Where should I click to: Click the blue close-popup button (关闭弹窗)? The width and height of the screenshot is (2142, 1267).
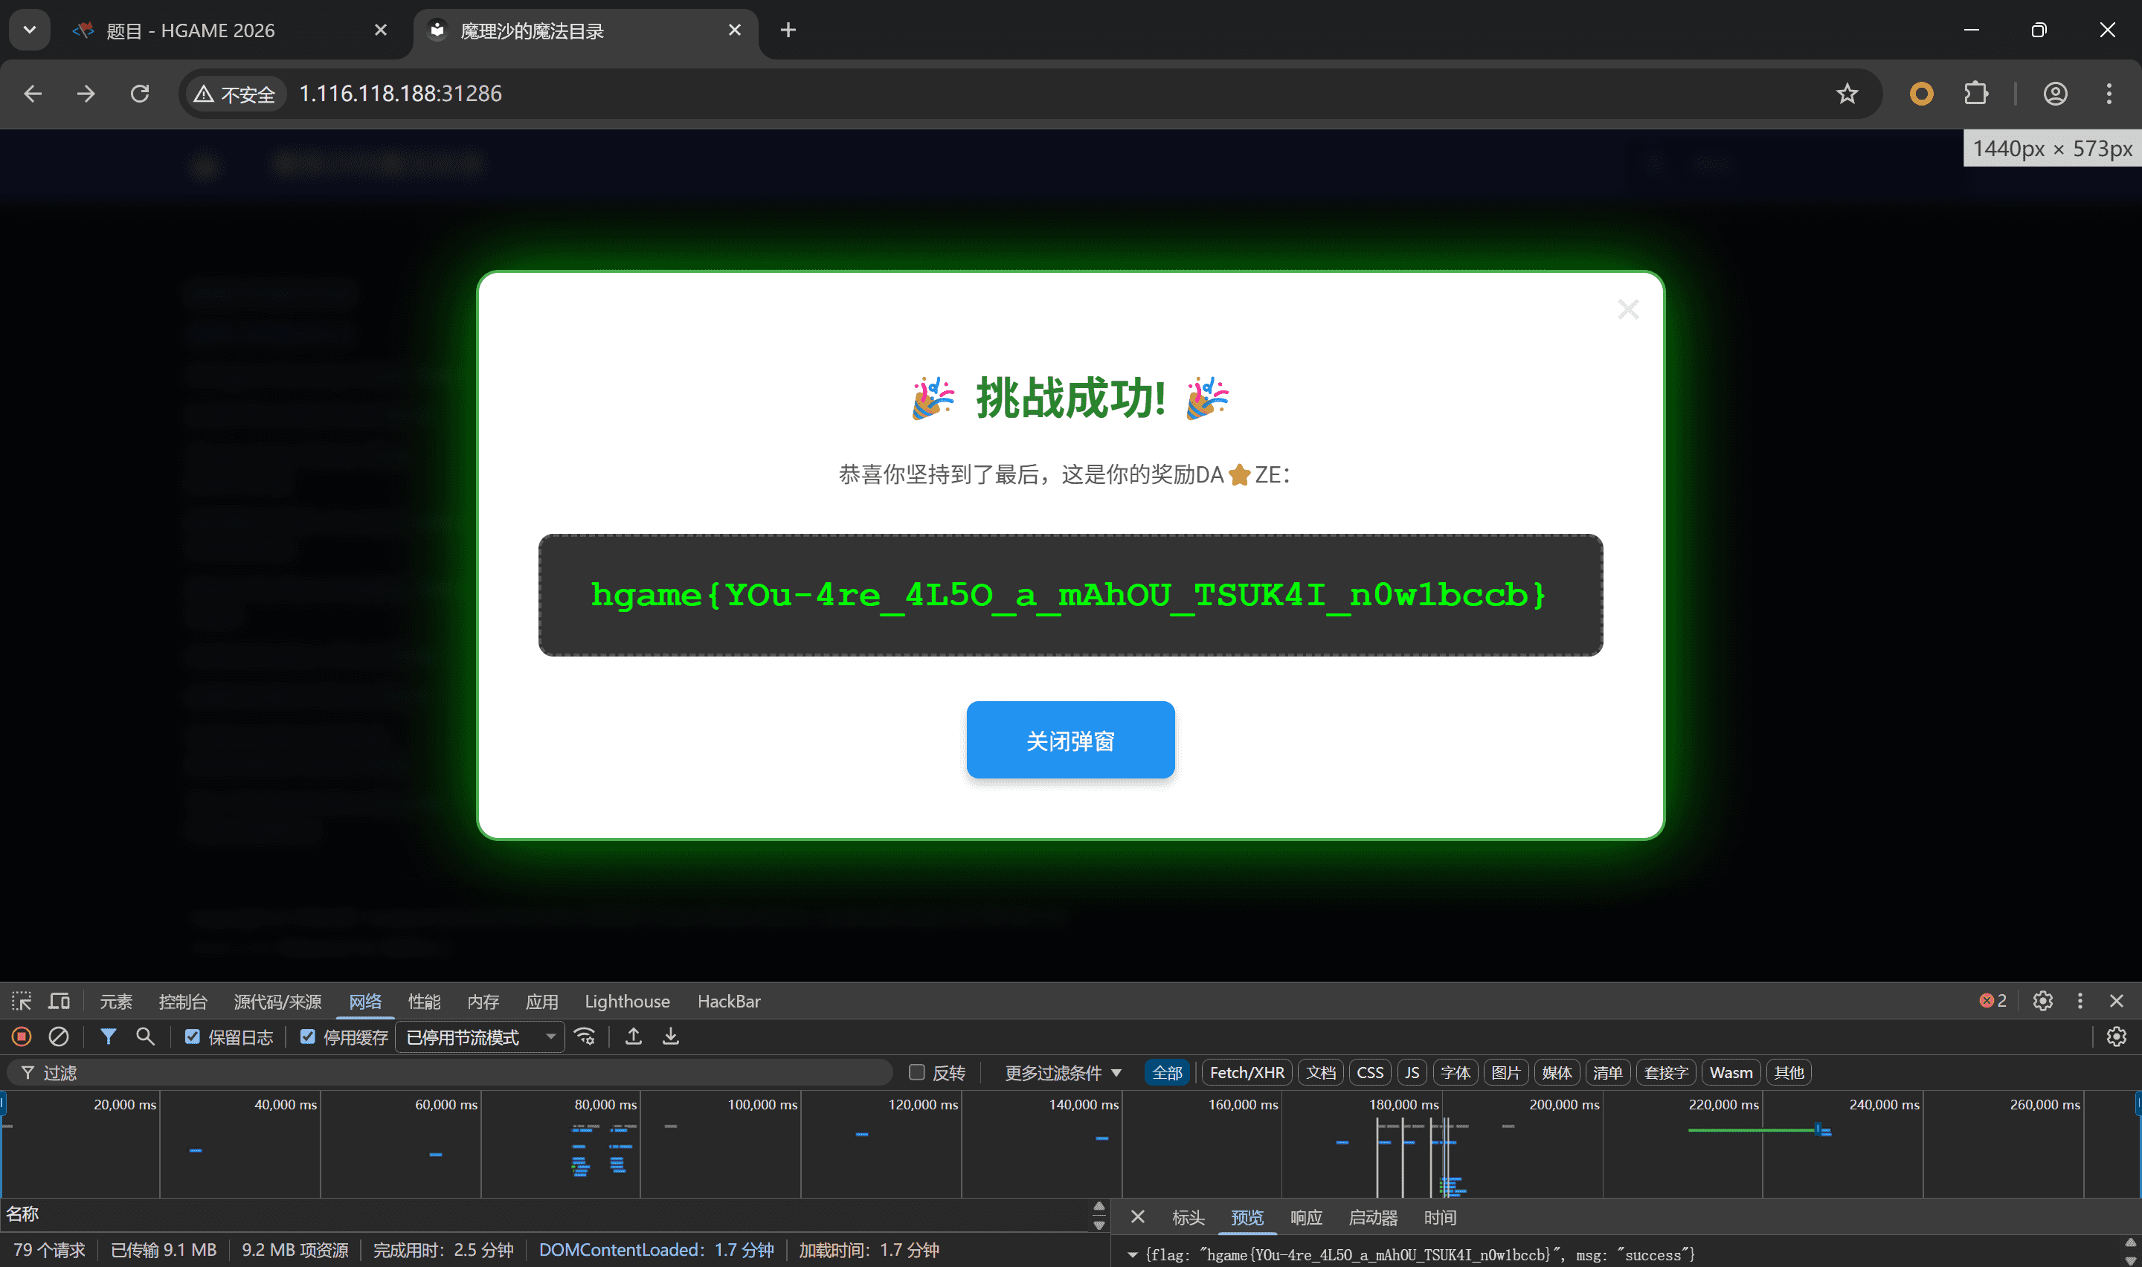tap(1070, 741)
